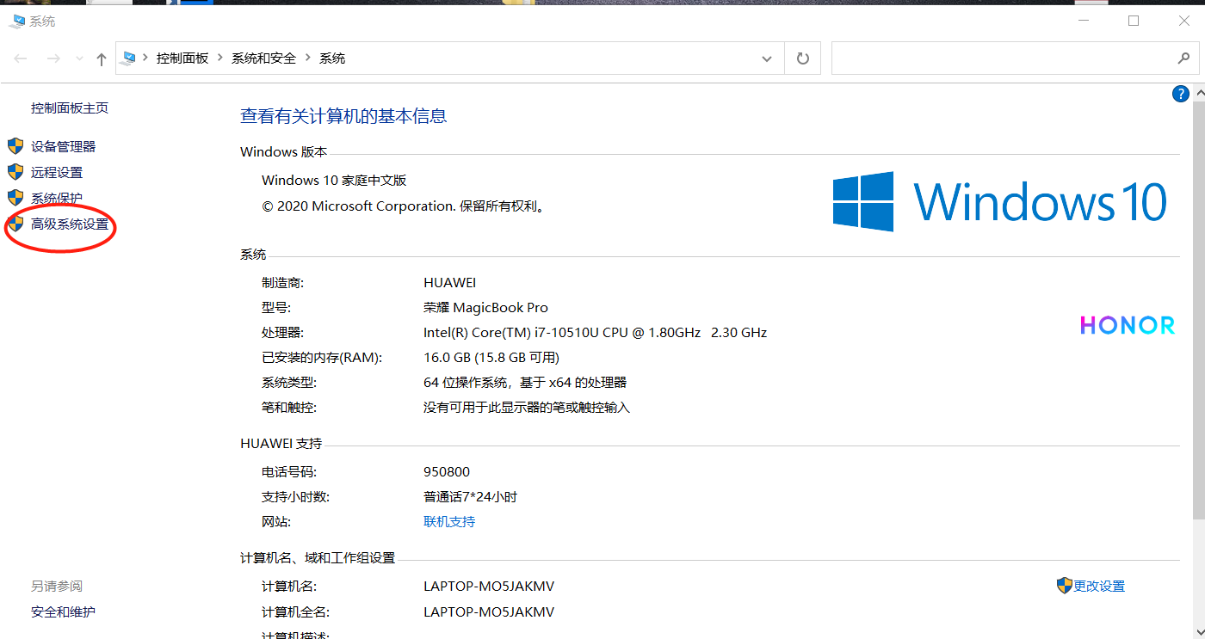
Task: Select 系统和安全 breadcrumb in address bar
Action: coord(263,58)
